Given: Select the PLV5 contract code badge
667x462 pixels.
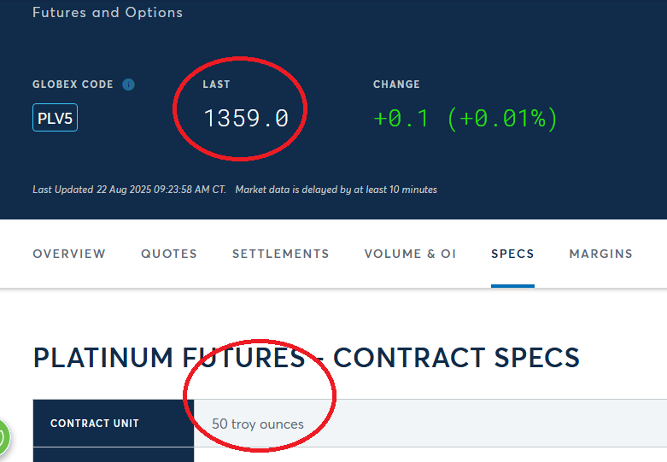Looking at the screenshot, I should 55,118.
